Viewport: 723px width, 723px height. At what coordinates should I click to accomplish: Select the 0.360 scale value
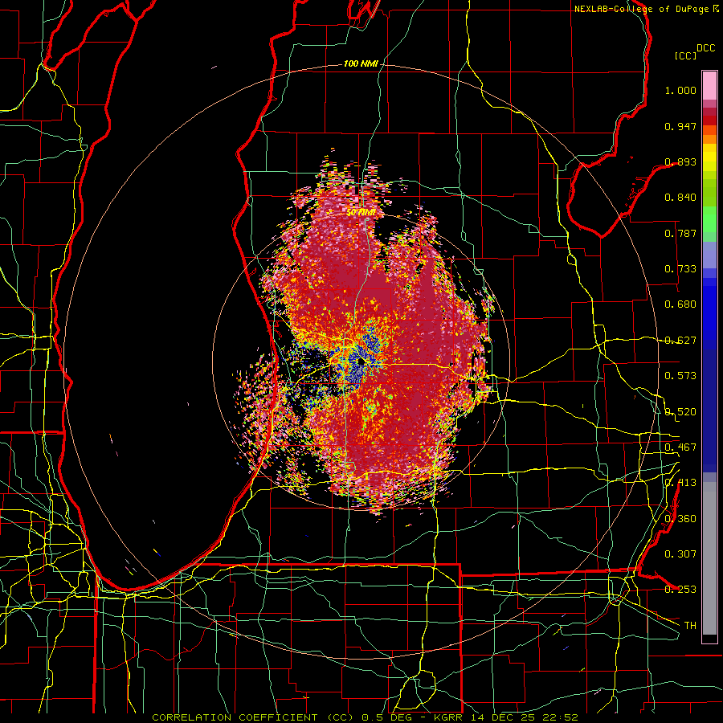[x=680, y=519]
